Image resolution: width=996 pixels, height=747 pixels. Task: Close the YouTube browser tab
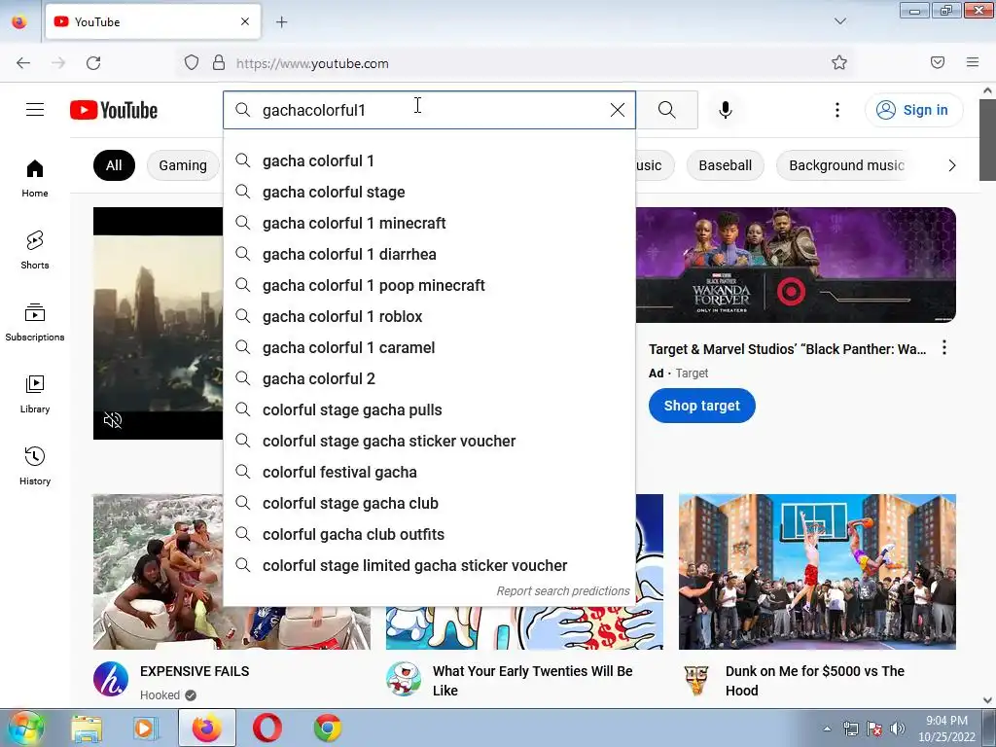point(245,21)
